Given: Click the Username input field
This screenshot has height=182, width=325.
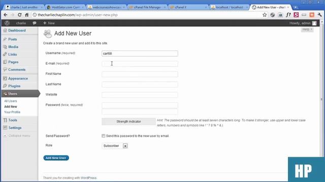Looking at the screenshot, I should tap(140, 54).
